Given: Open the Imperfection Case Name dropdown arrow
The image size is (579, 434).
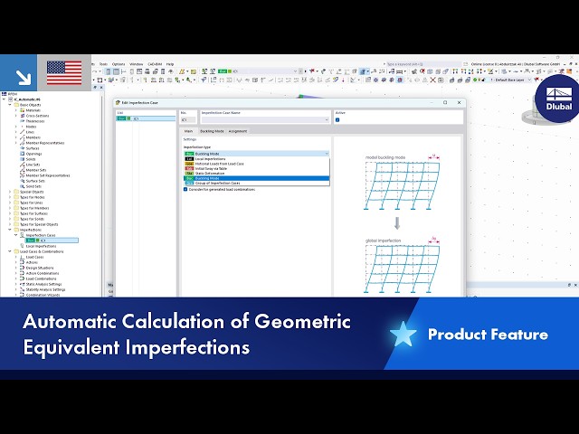Looking at the screenshot, I should pos(327,120).
